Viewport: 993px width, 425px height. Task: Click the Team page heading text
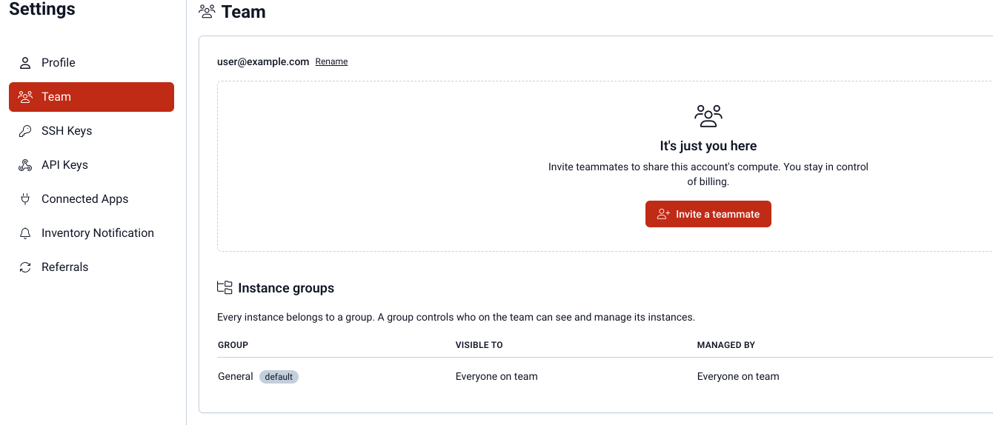[x=244, y=12]
